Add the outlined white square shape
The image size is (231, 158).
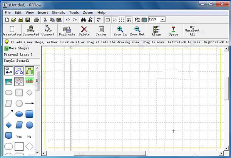(x=19, y=146)
